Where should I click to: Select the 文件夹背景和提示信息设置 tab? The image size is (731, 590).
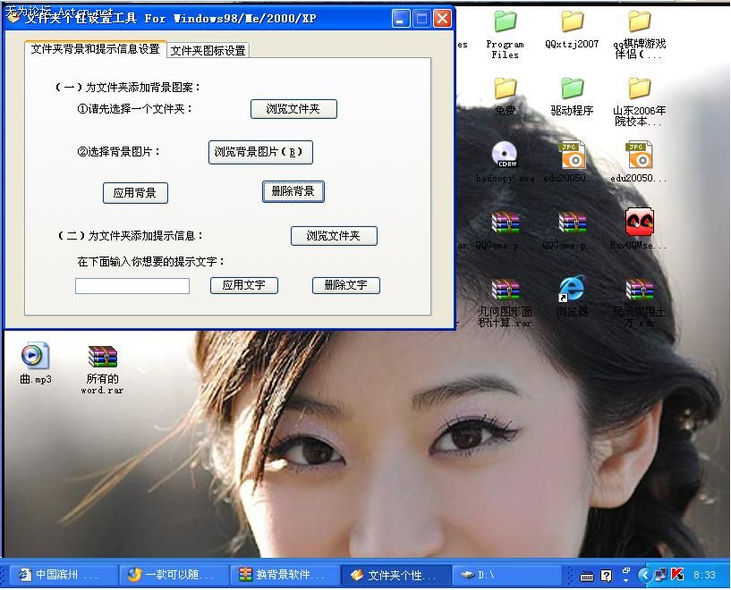click(95, 49)
